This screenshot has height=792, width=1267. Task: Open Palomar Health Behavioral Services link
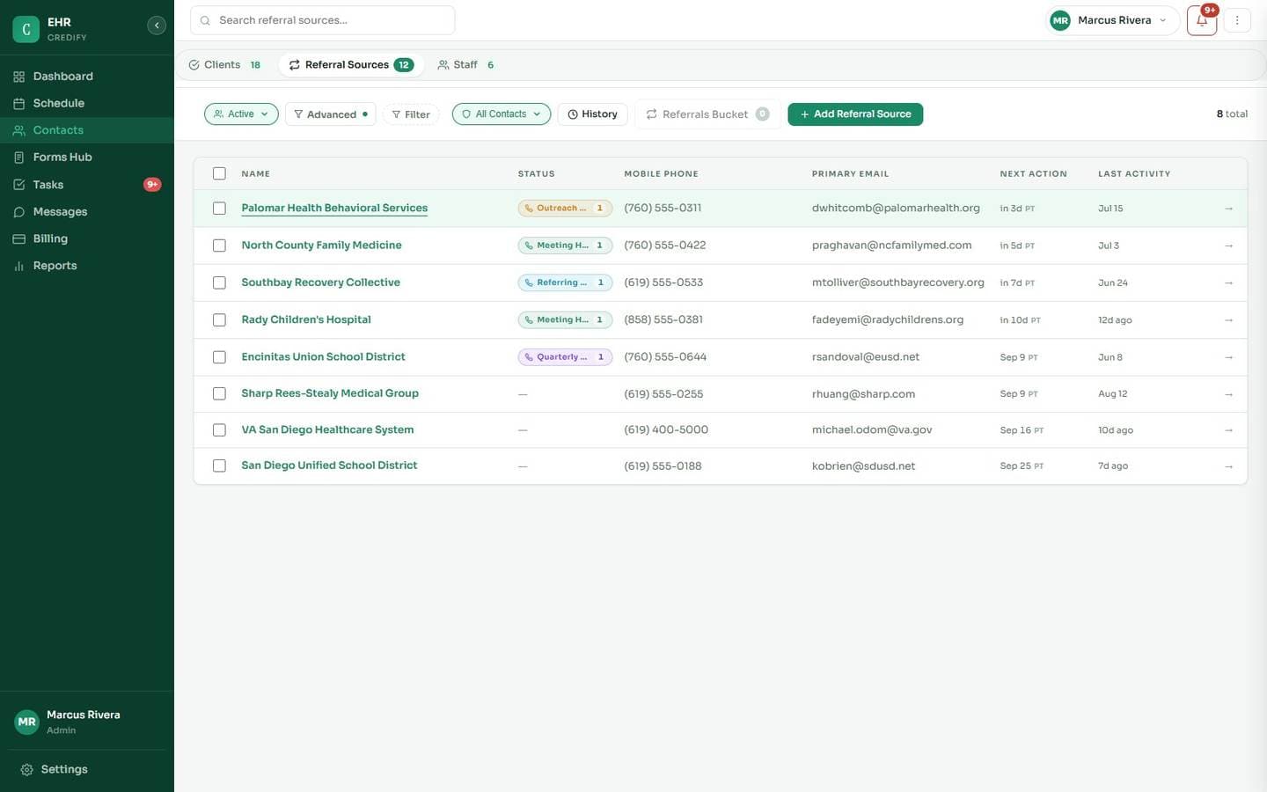[334, 209]
